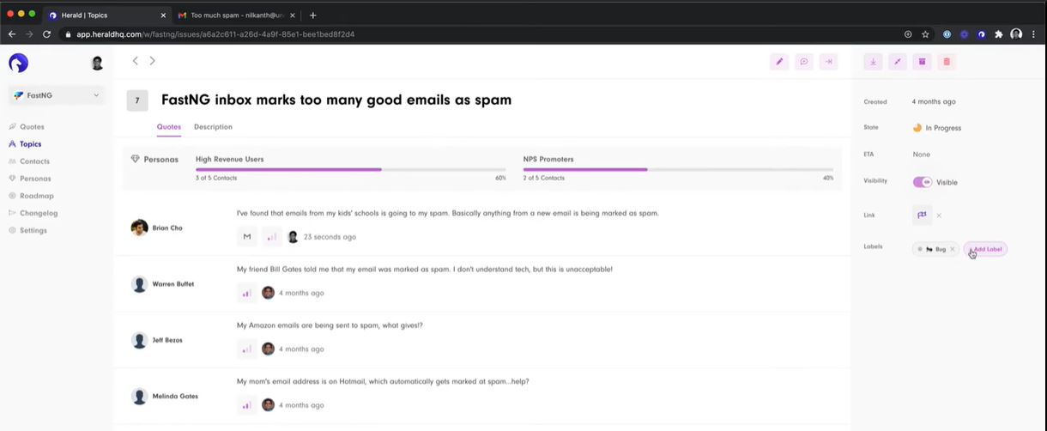1047x431 pixels.
Task: Reload the page
Action: (x=47, y=34)
